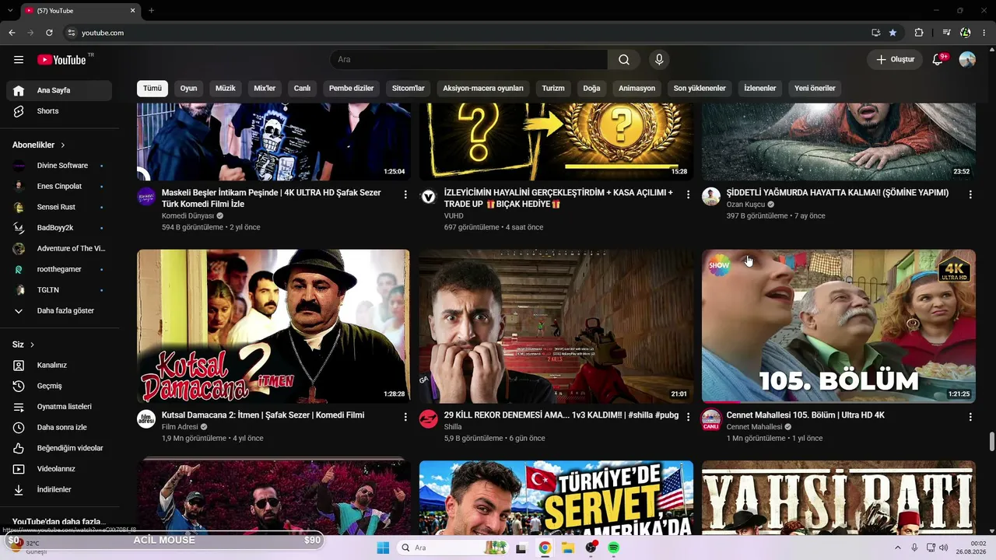Open Sensei Rust subscription channel

point(59,207)
